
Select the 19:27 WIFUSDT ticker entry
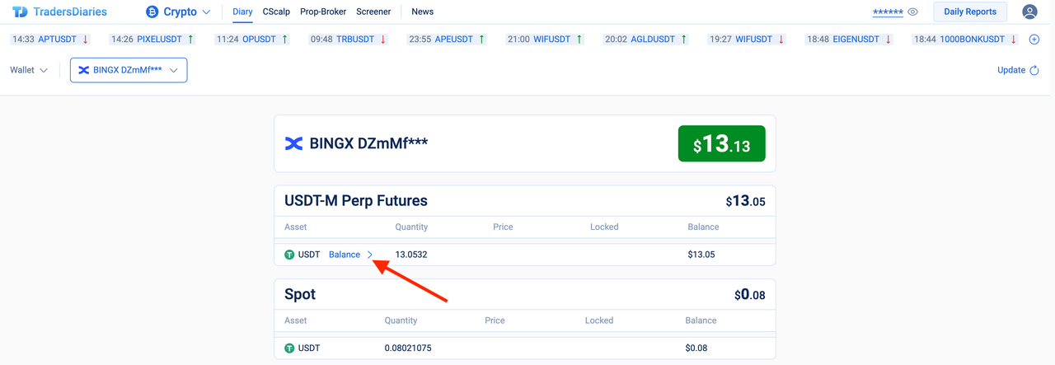(x=748, y=39)
